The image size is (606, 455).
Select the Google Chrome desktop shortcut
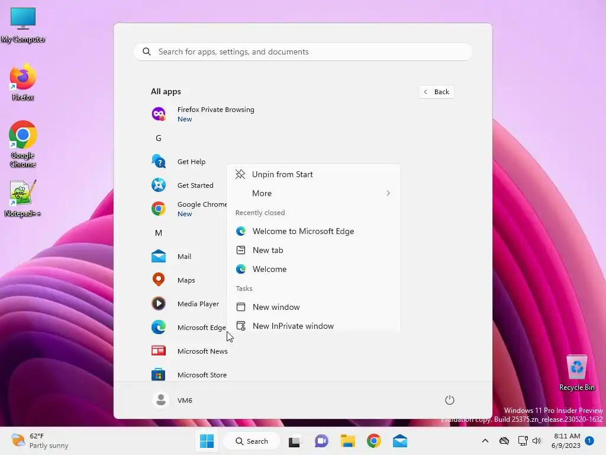[x=23, y=144]
